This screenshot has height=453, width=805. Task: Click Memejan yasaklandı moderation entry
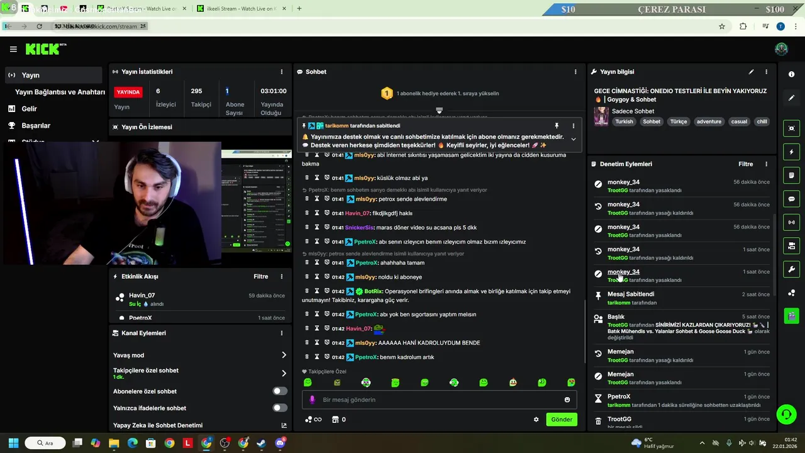click(x=682, y=378)
